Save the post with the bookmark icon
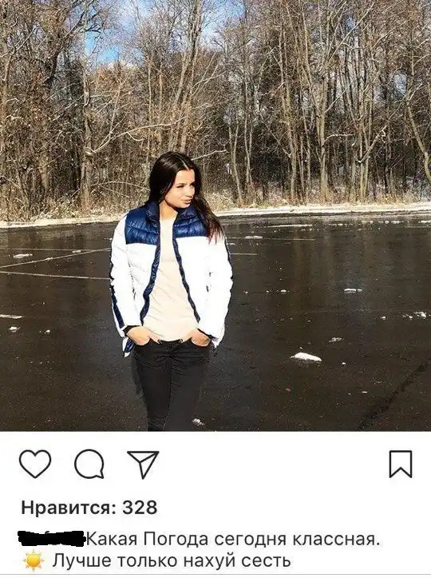 (401, 464)
